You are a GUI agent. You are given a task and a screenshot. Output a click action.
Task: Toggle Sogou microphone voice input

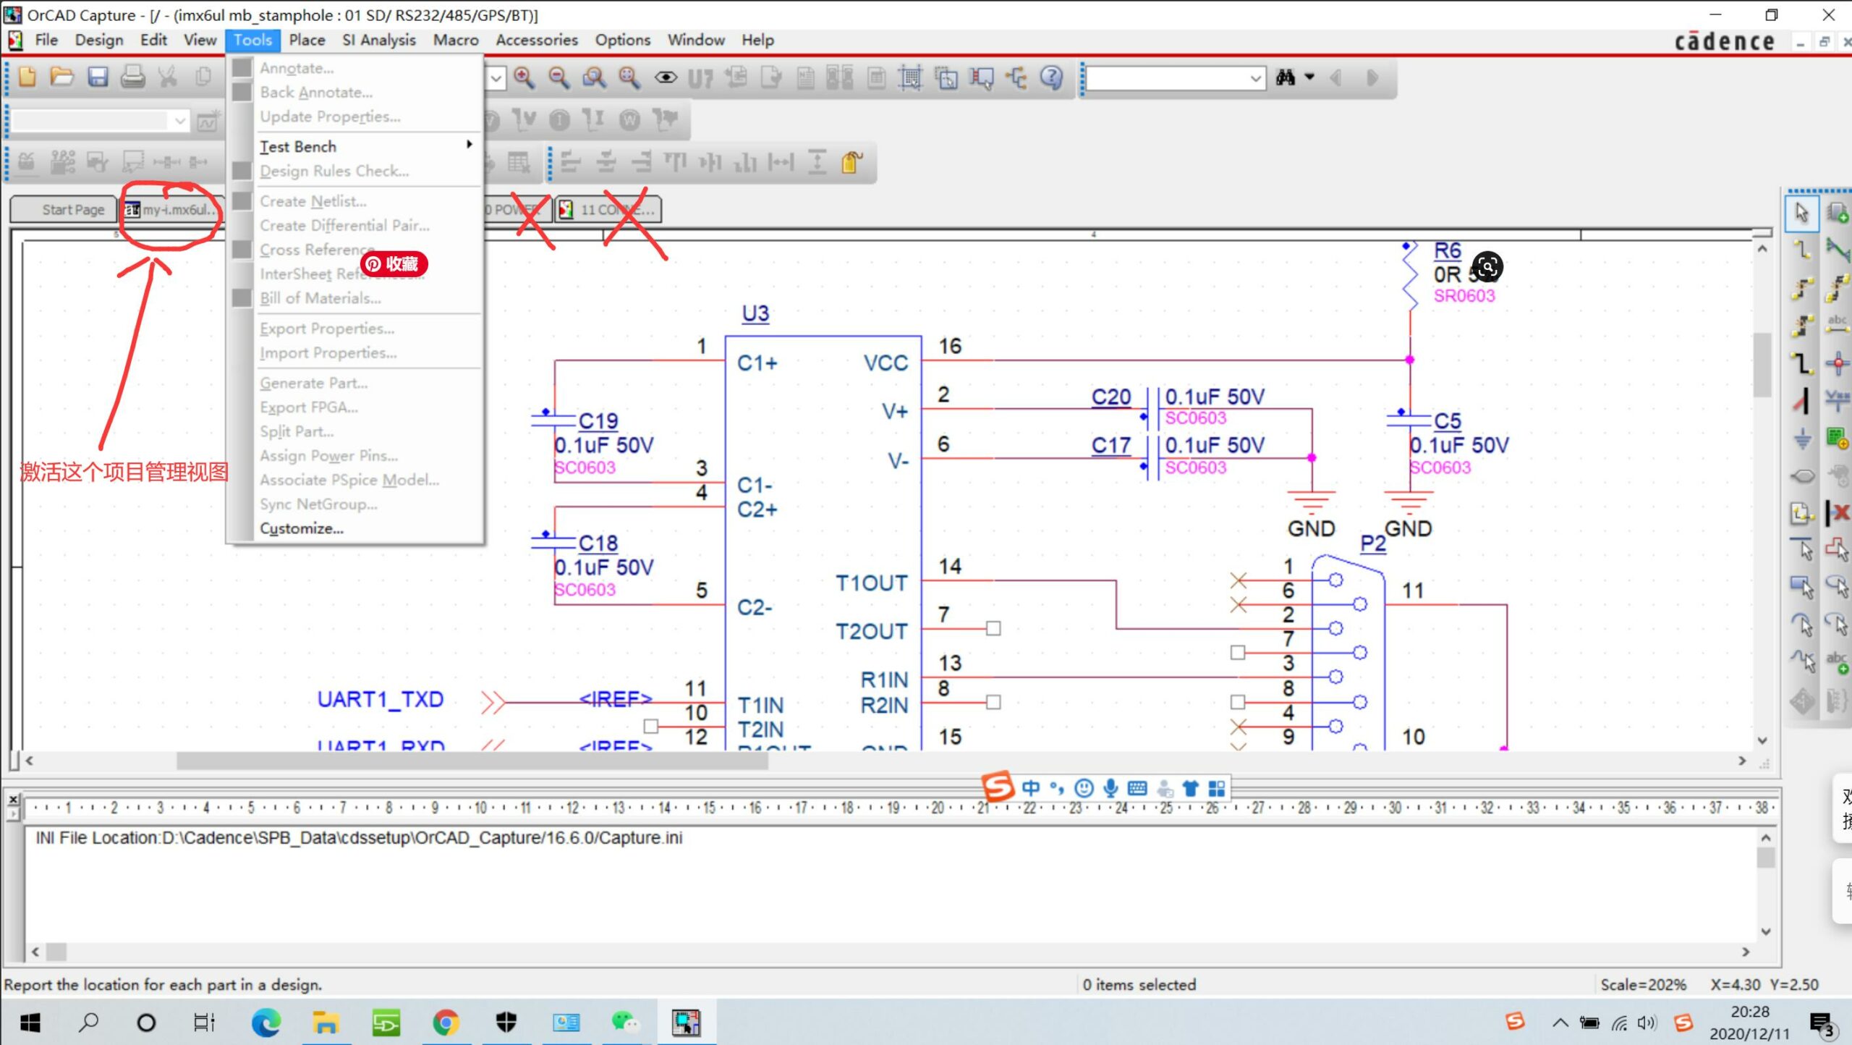[1110, 787]
